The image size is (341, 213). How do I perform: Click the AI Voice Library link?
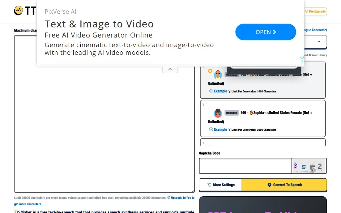pyautogui.click(x=315, y=55)
